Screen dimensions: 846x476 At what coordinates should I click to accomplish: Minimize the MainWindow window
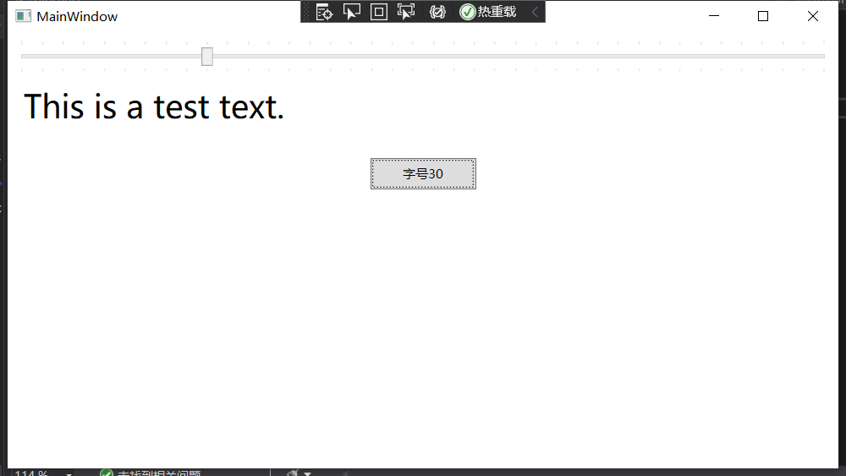714,16
